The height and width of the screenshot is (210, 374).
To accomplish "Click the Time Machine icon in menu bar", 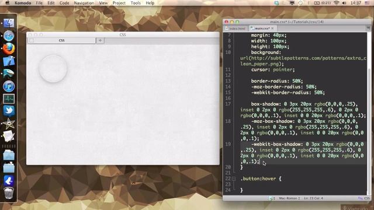I will (300, 3).
